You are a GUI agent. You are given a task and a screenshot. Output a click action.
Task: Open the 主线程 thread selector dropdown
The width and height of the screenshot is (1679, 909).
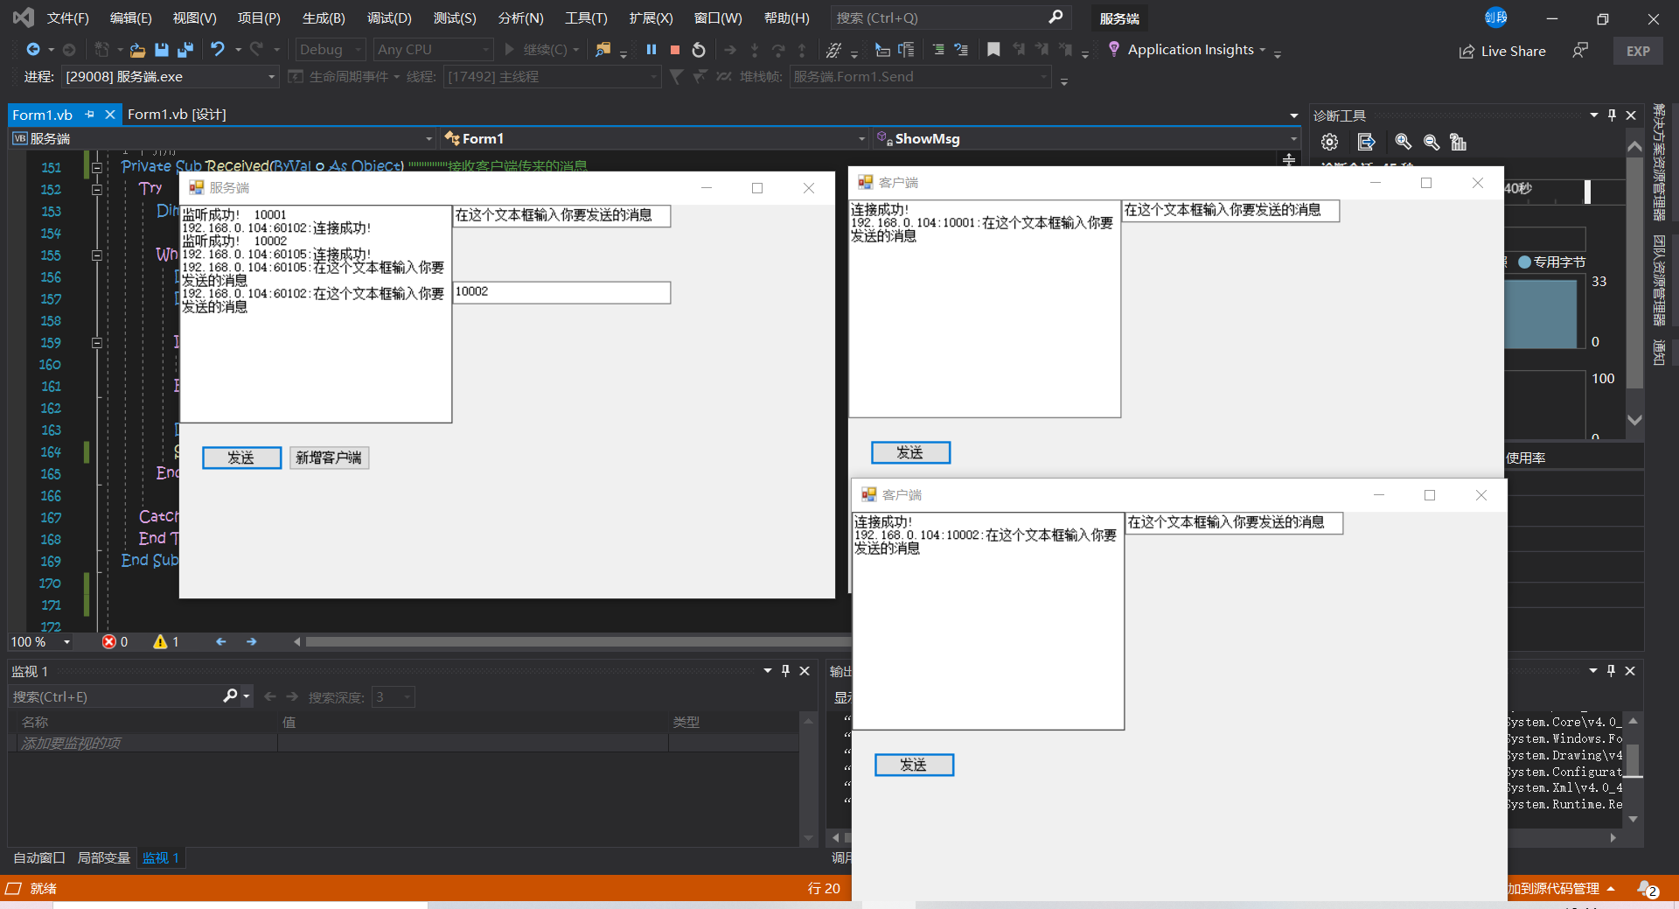coord(652,77)
